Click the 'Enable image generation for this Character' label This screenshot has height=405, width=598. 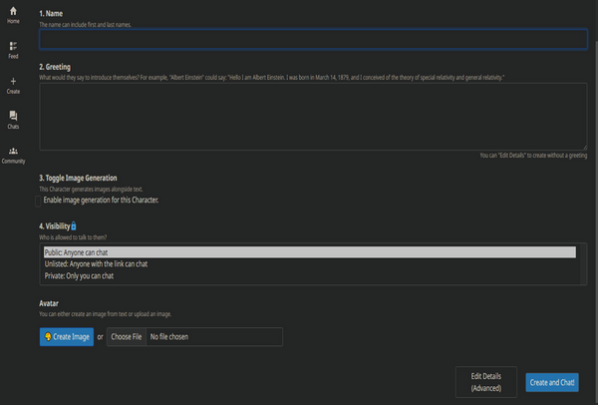click(x=101, y=201)
